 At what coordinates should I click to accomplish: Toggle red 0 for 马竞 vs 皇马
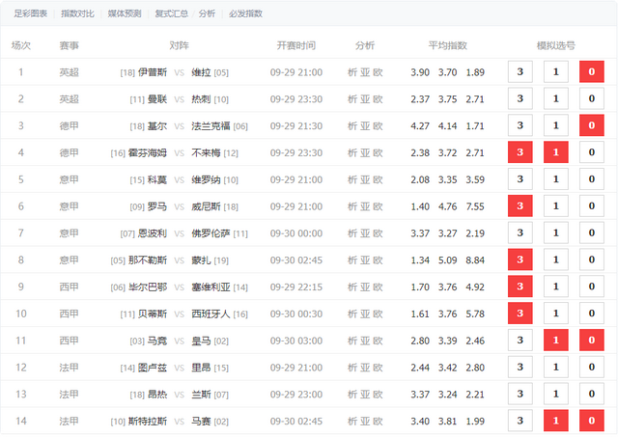point(591,341)
